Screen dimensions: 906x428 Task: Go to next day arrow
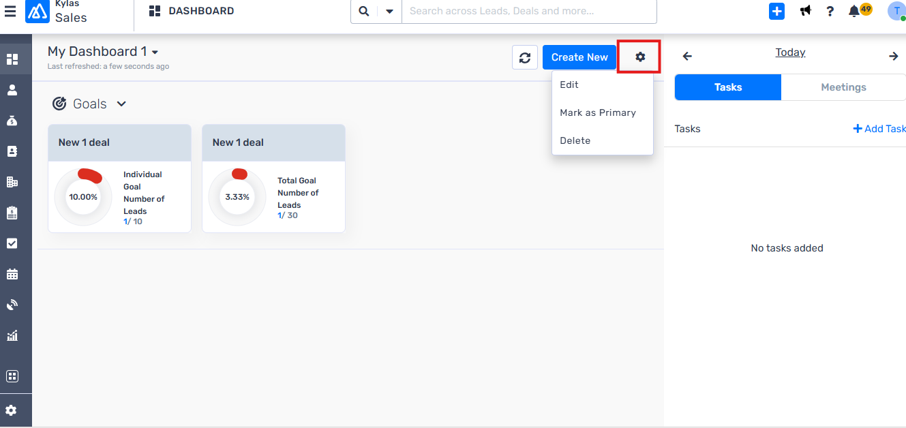pyautogui.click(x=894, y=57)
